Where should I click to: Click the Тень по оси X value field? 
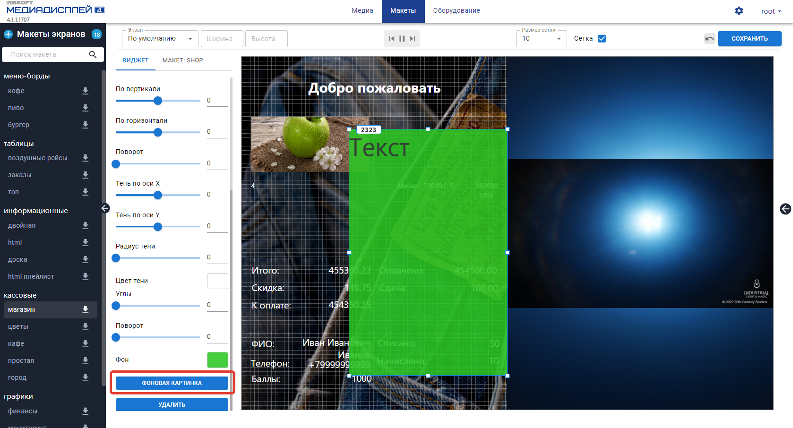coord(217,194)
